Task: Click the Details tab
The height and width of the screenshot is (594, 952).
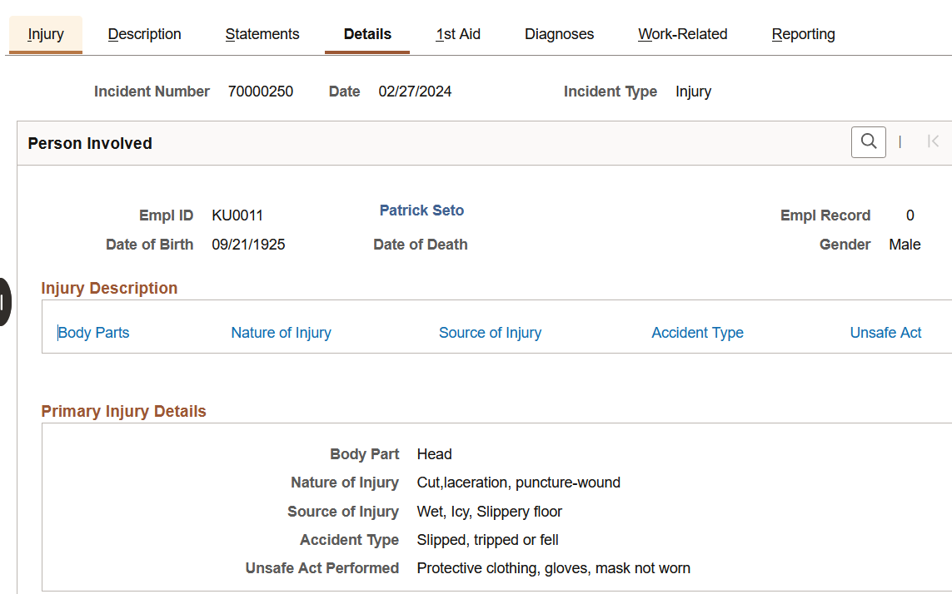Action: 367,34
